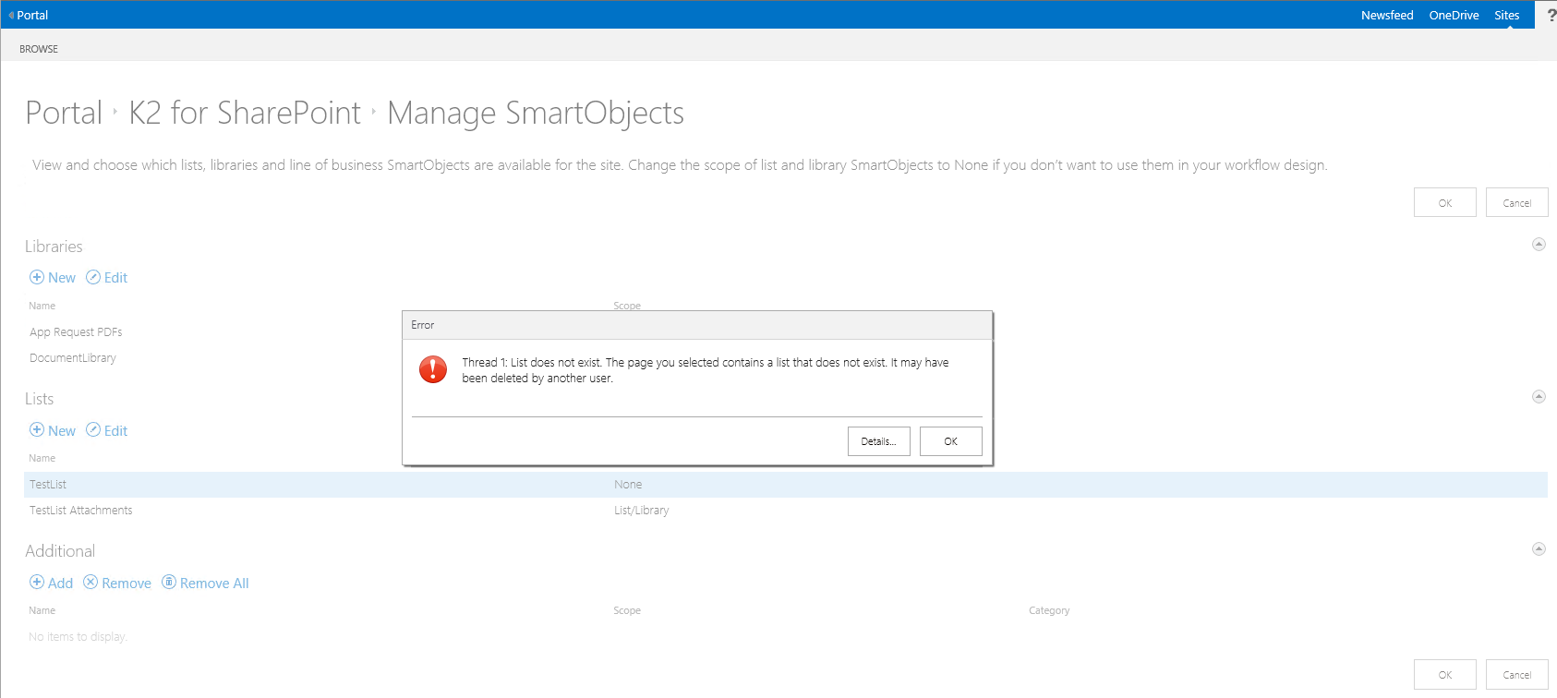The image size is (1557, 698).
Task: Collapse the Lists section
Action: point(1539,397)
